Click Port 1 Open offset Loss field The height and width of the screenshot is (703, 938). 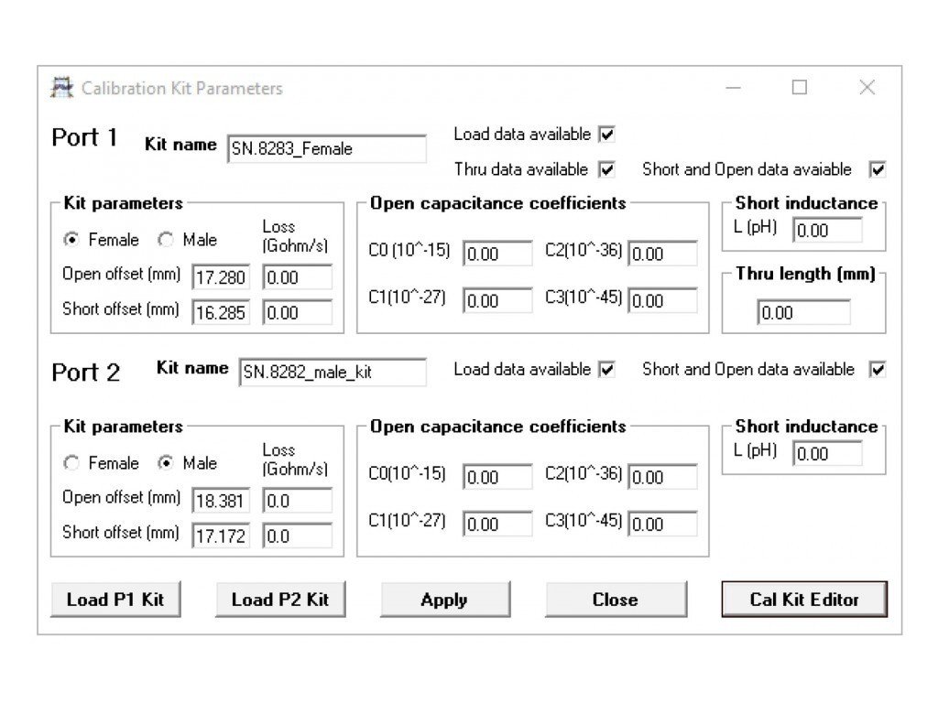coord(298,277)
